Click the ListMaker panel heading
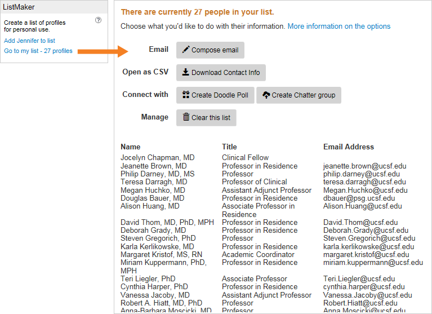Viewport: 432px width, 314px height. [19, 7]
